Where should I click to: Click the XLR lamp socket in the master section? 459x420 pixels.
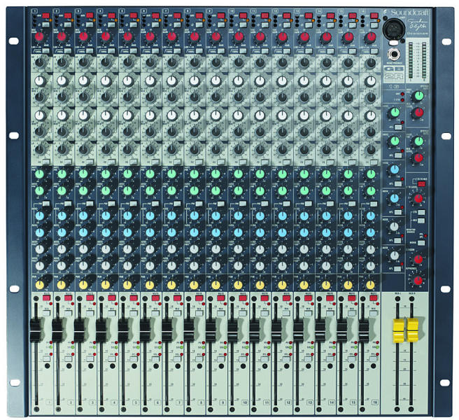[x=394, y=29]
